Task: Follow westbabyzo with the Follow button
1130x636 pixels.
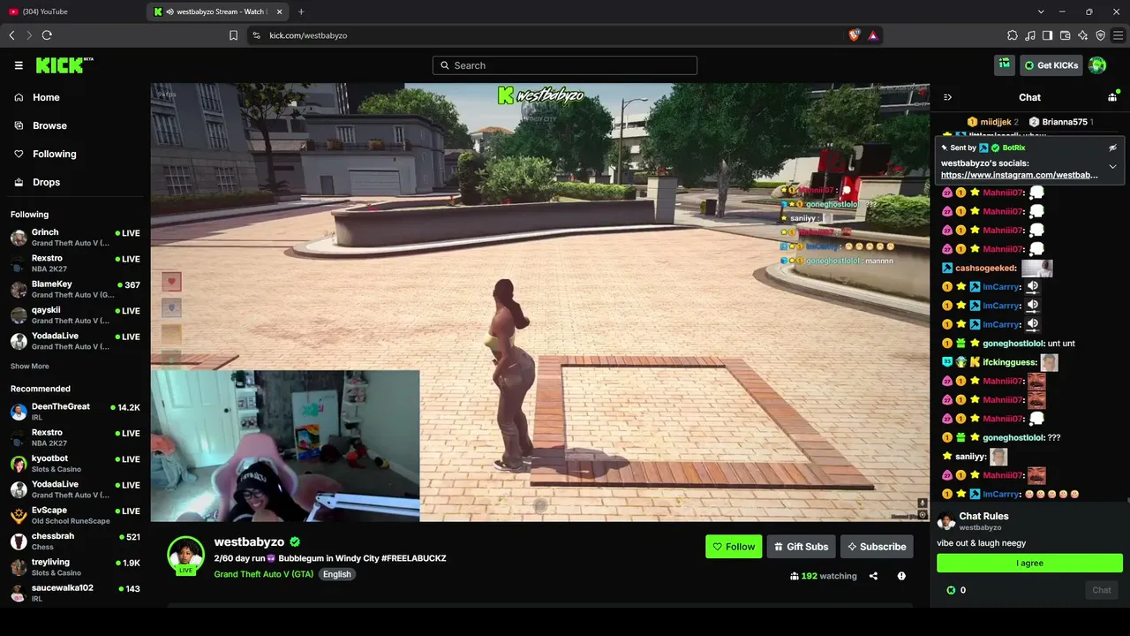Action: 734,547
